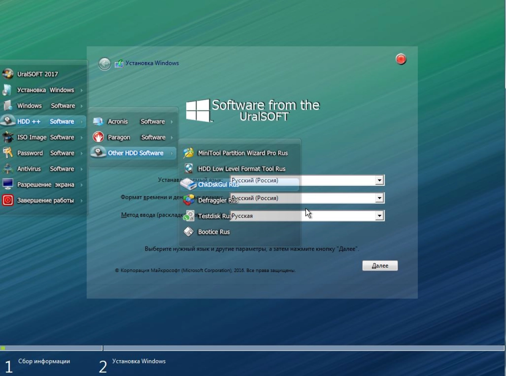Click the Bootice diamond icon
The height and width of the screenshot is (376, 506).
coord(189,232)
